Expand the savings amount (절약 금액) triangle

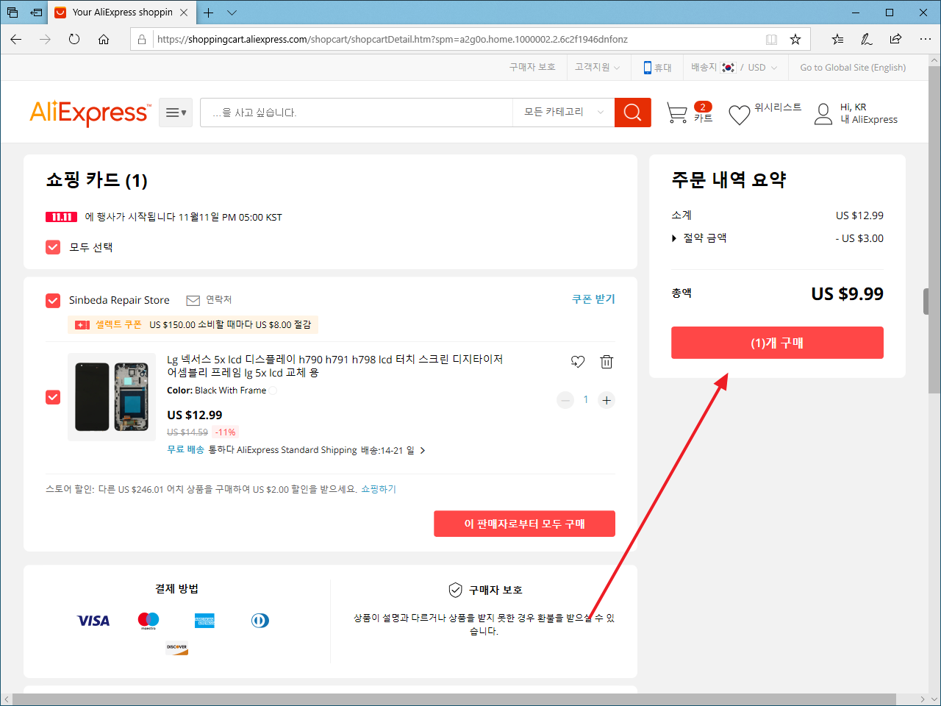click(674, 238)
